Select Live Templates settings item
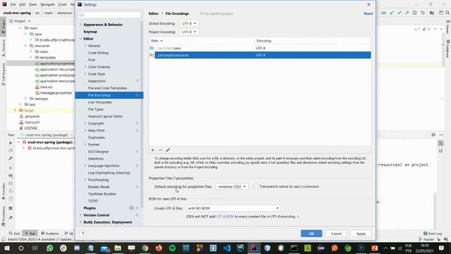 point(100,102)
